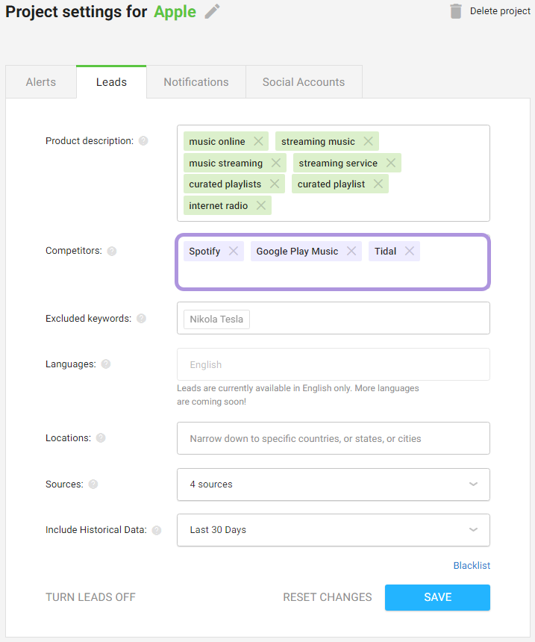
Task: Click the pencil icon to rename project
Action: click(x=212, y=11)
